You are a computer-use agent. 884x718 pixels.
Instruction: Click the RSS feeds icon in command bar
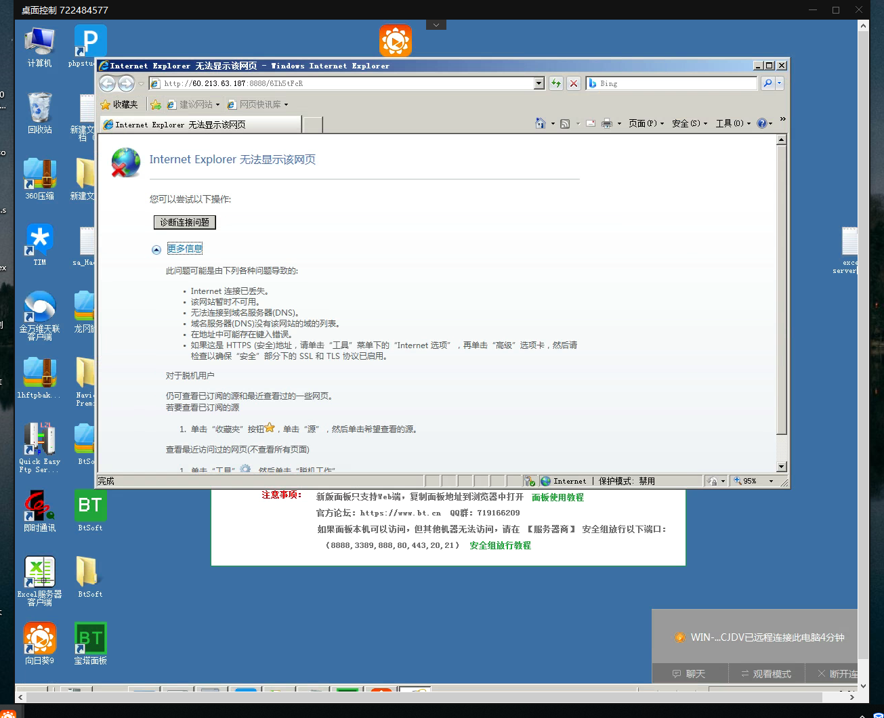tap(565, 123)
